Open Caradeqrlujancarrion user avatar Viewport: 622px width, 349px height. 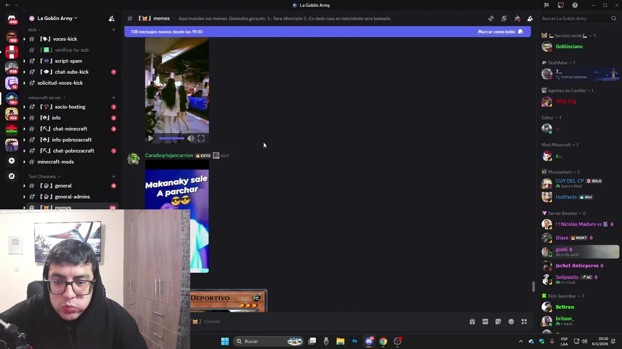coord(134,159)
